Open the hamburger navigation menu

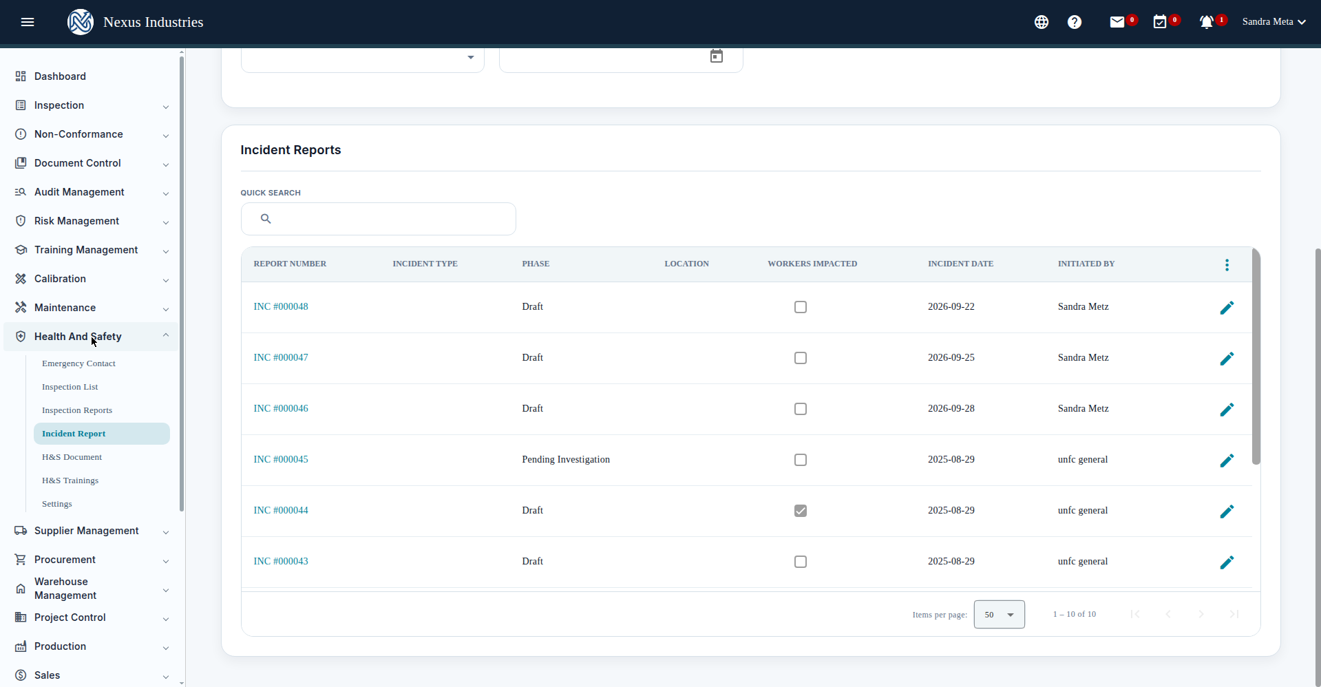(x=28, y=22)
